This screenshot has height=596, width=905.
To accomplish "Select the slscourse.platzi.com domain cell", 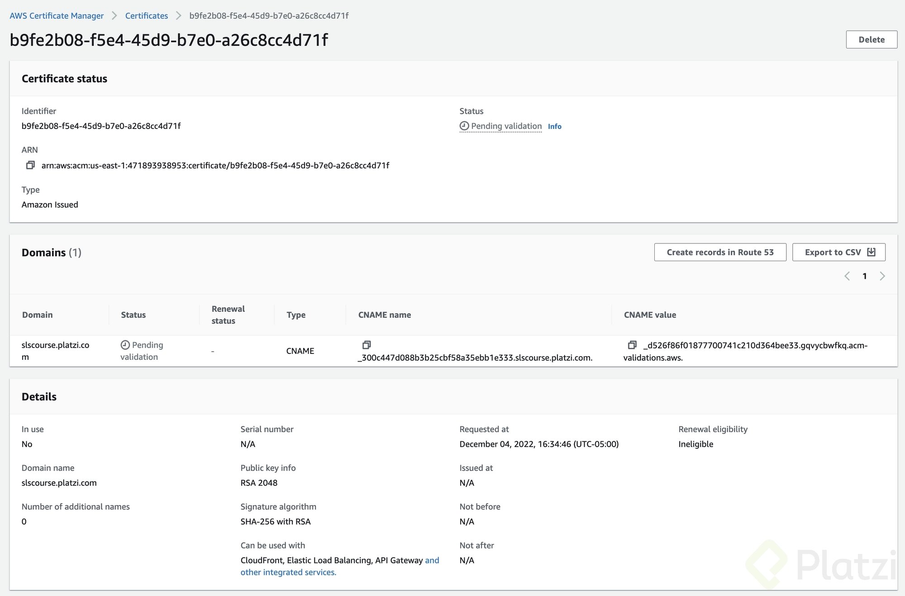I will [x=55, y=351].
